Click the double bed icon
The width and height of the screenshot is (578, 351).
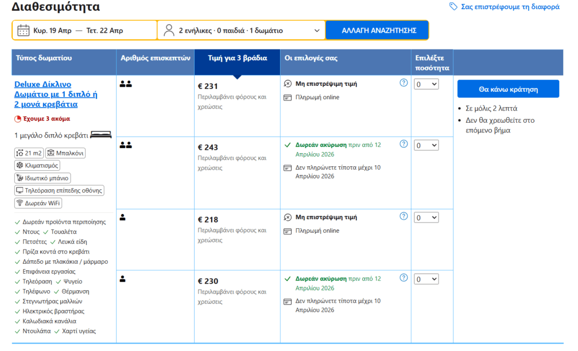[101, 135]
